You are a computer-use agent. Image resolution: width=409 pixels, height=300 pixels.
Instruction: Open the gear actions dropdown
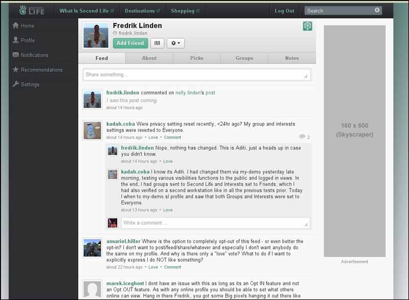pos(175,43)
